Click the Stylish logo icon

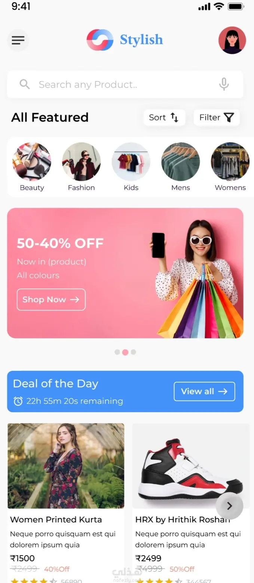point(100,40)
